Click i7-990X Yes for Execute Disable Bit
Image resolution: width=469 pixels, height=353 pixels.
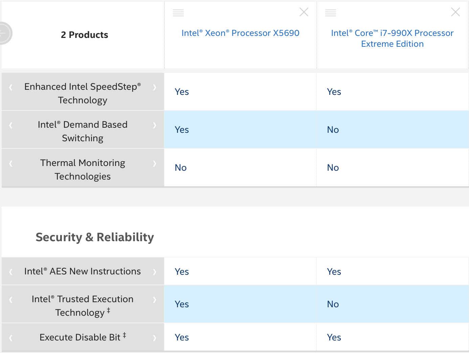tap(334, 337)
